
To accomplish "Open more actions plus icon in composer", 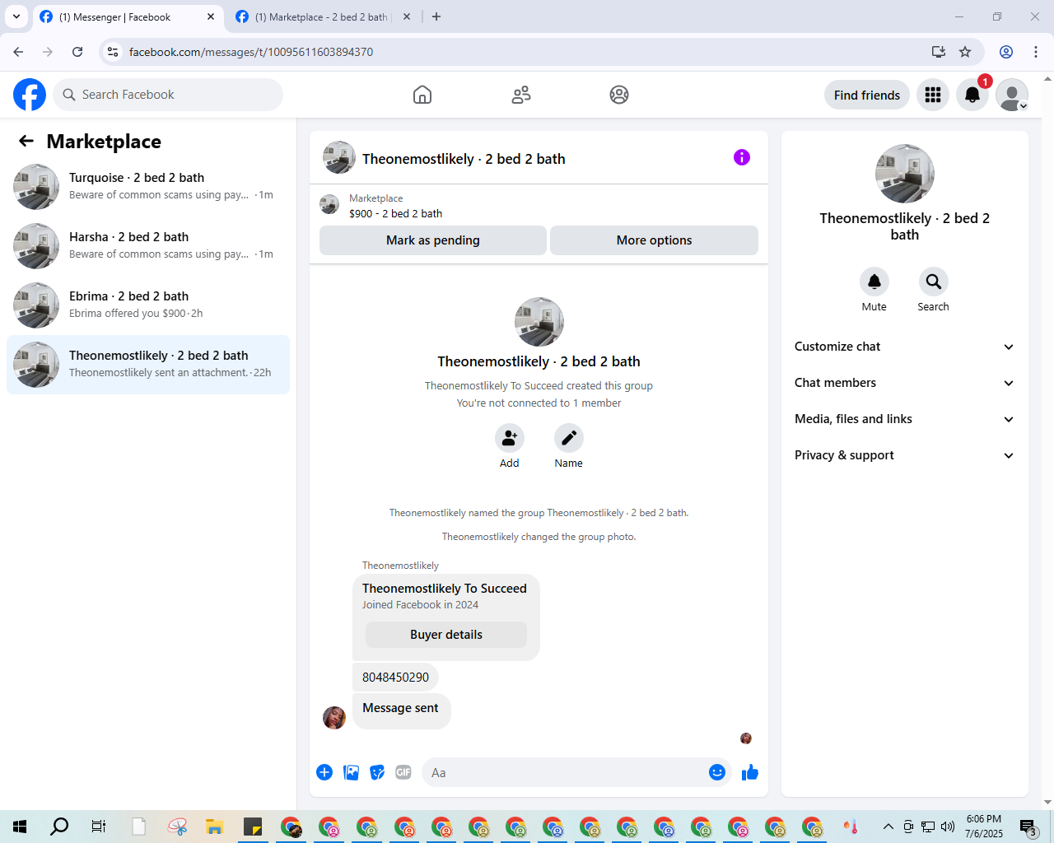I will 324,772.
